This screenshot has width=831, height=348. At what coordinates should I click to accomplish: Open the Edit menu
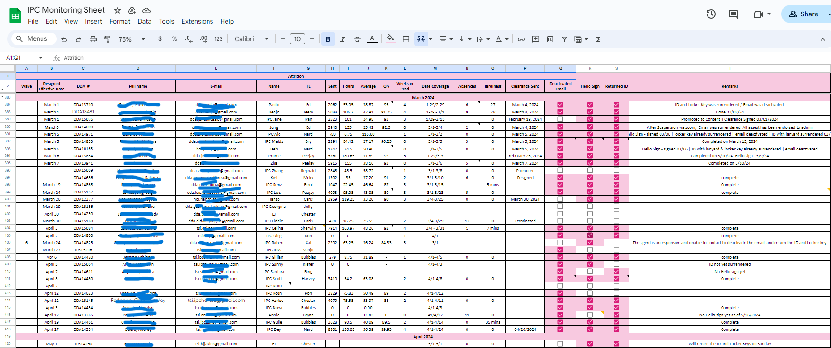pyautogui.click(x=51, y=21)
